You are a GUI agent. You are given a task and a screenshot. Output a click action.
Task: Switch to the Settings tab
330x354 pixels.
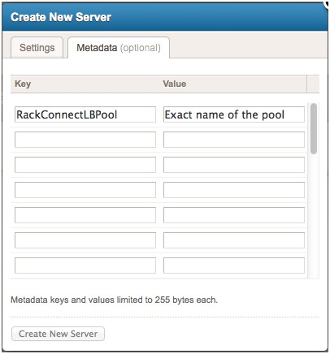click(37, 48)
